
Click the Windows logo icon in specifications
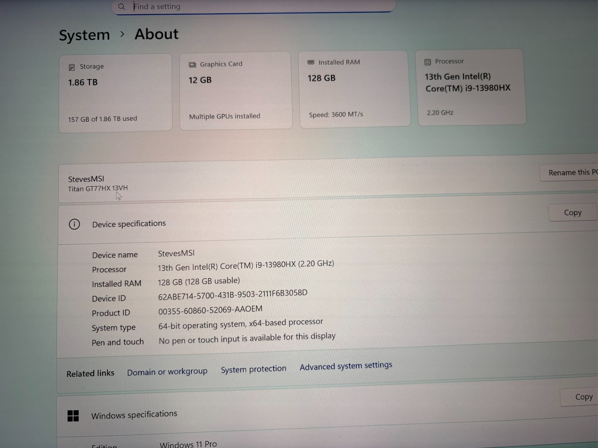[x=73, y=416]
